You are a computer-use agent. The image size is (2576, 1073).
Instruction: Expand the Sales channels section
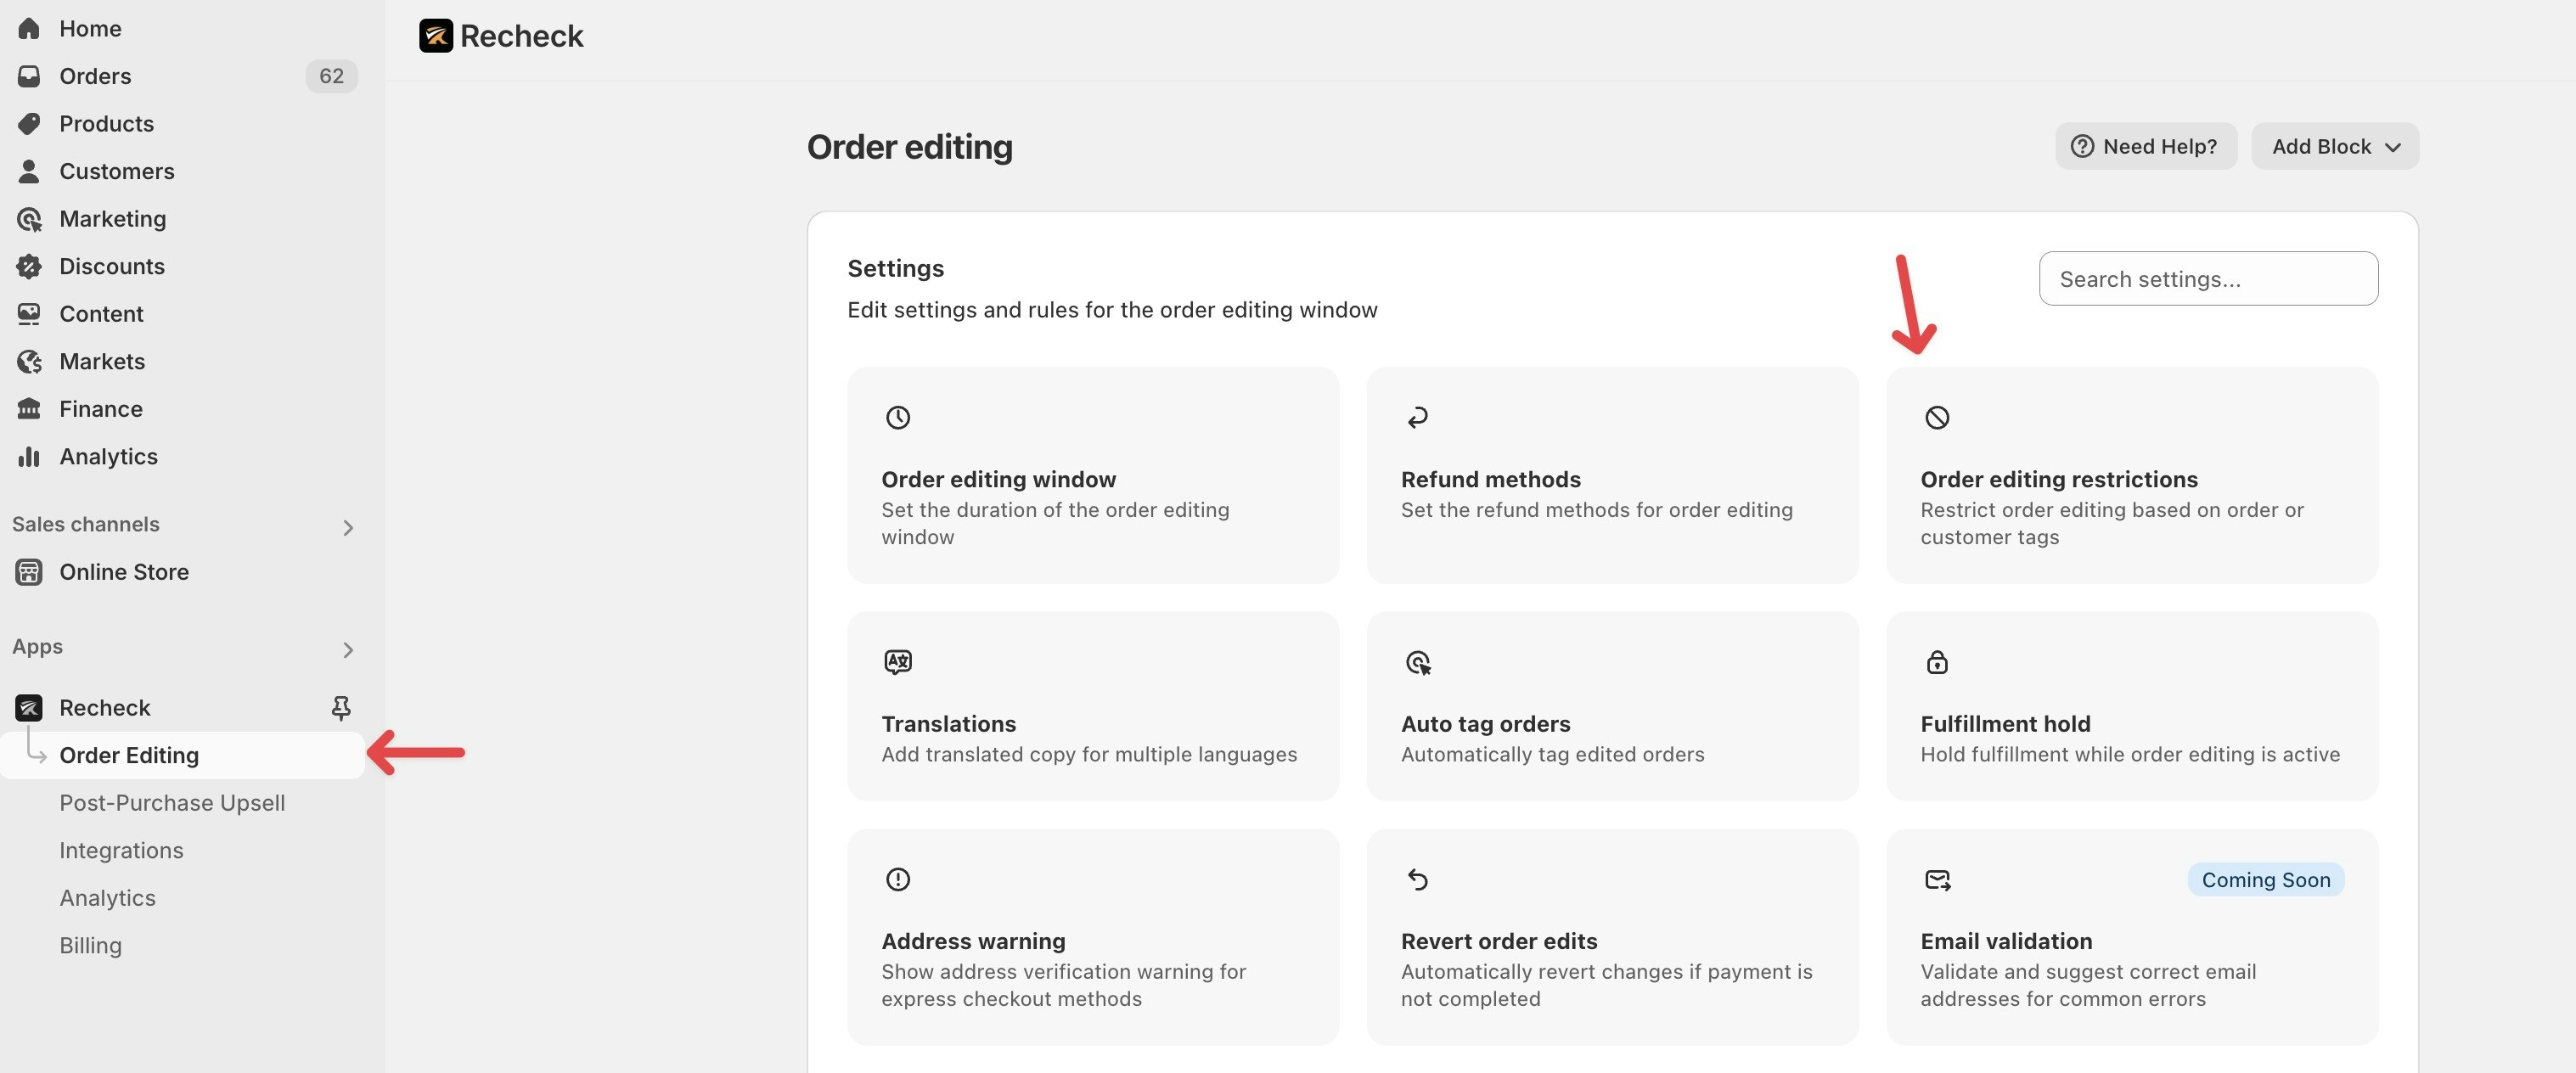(x=348, y=526)
